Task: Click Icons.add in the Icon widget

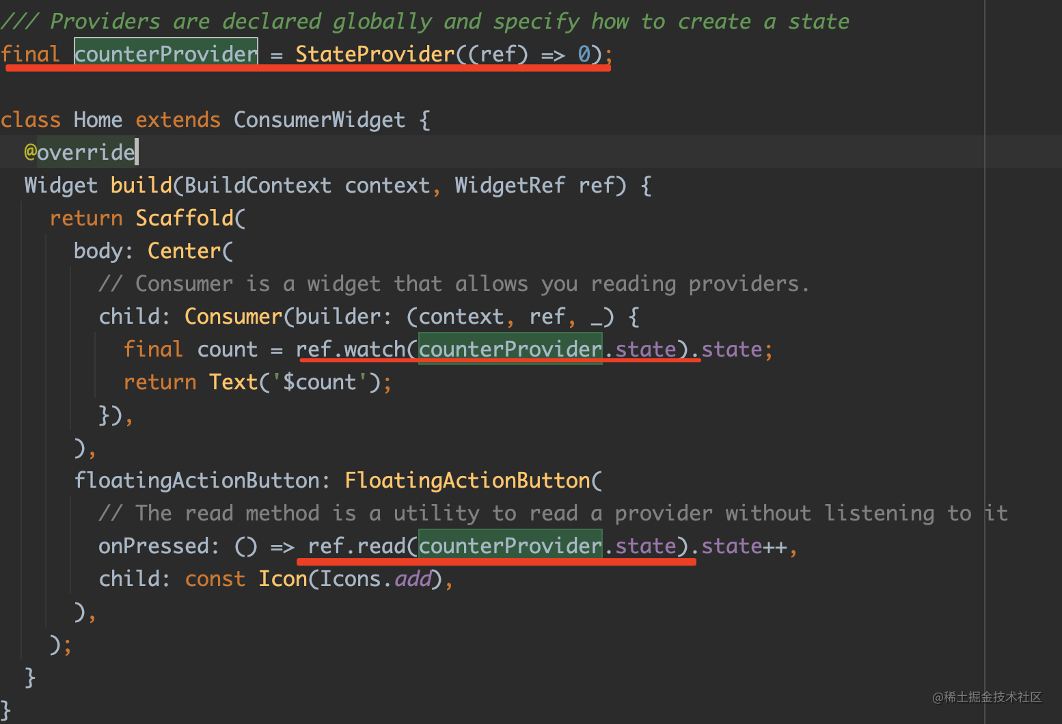Action: (x=376, y=579)
